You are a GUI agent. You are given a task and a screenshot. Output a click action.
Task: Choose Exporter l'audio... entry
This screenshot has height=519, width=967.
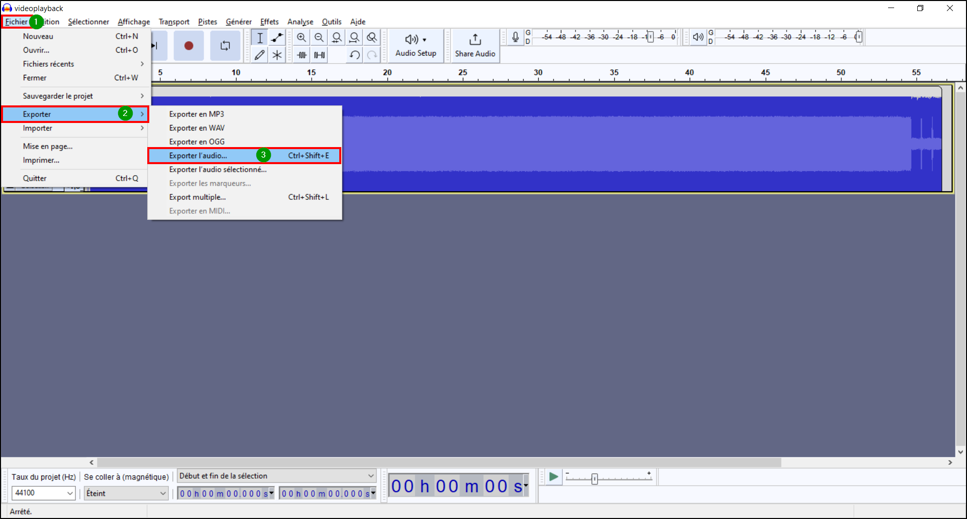pos(244,156)
